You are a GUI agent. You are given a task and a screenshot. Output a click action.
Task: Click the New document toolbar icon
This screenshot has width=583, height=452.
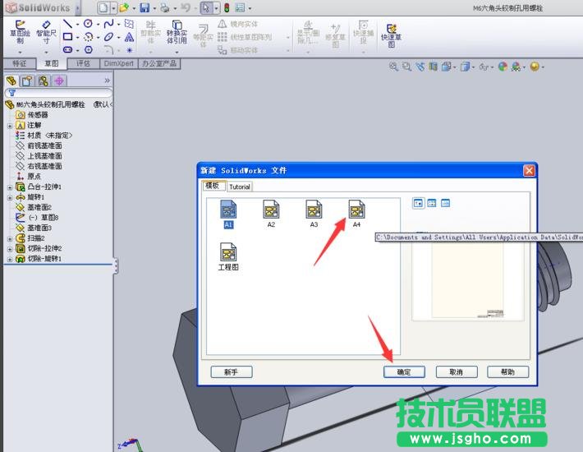[x=103, y=7]
